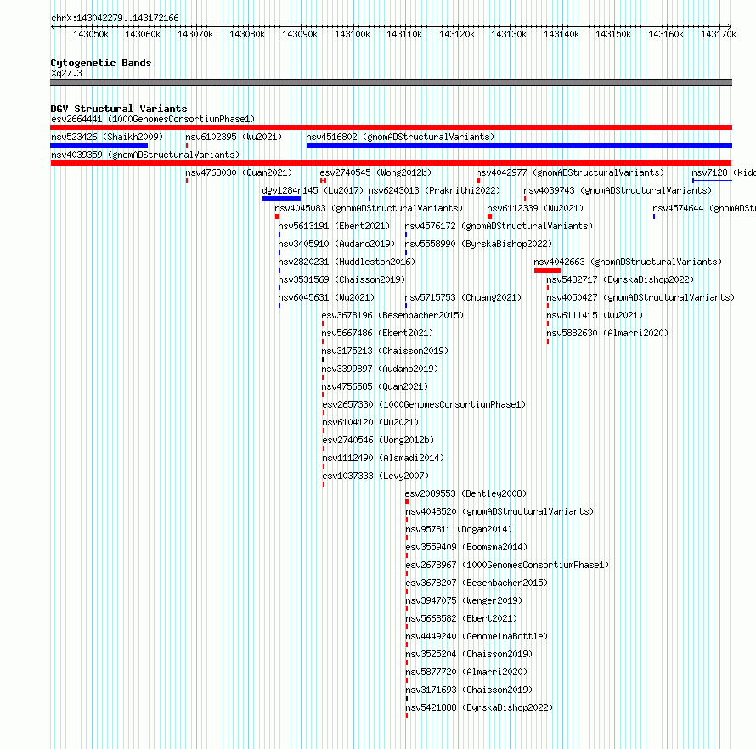Click nsv3399897 (Audano2019) label
This screenshot has width=756, height=749.
380,369
